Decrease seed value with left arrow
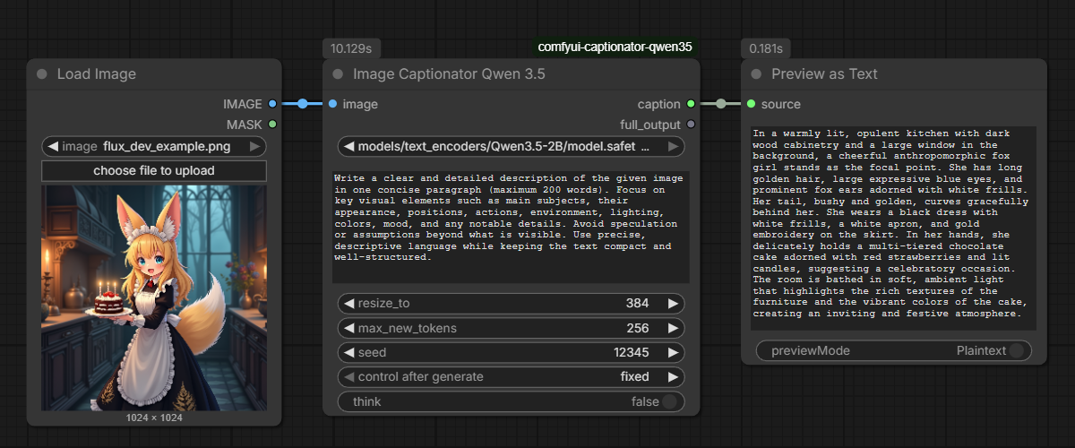This screenshot has width=1075, height=448. point(348,352)
